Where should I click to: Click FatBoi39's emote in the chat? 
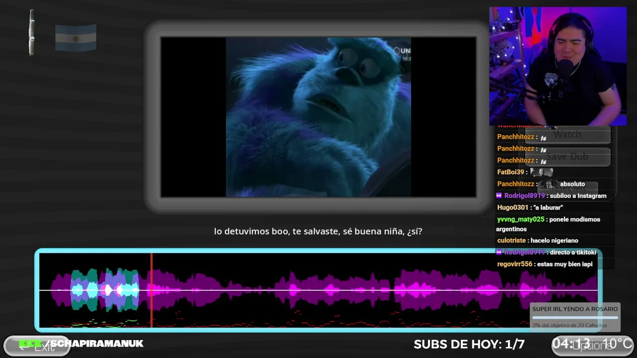point(541,172)
